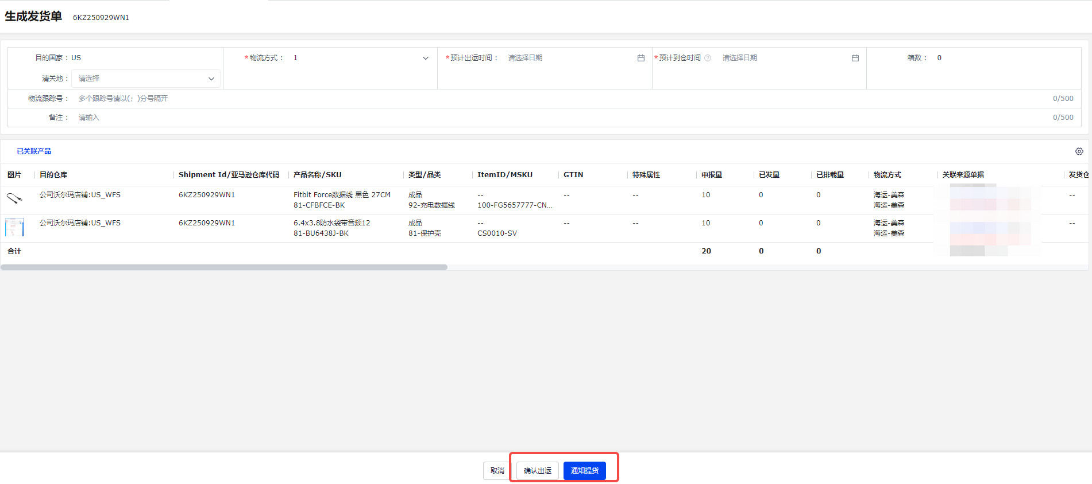Screen dimensions: 1092x484
Task: Click the total declared quantity 20
Action: pyautogui.click(x=707, y=251)
